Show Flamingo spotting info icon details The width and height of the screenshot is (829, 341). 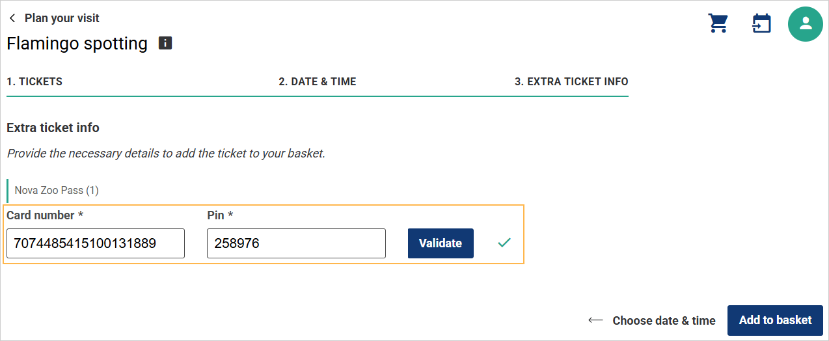165,44
